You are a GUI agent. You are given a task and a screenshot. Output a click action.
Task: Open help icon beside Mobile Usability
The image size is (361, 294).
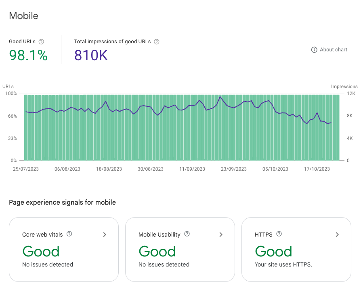click(x=187, y=234)
